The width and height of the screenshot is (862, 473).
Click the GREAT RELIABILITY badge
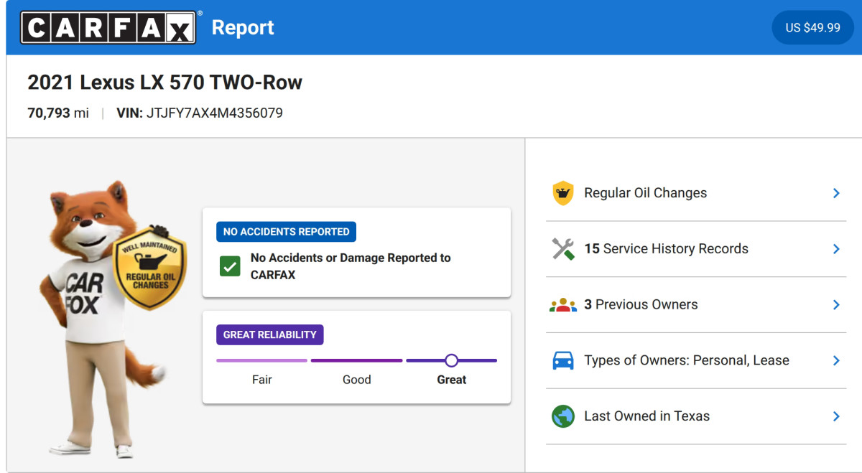pyautogui.click(x=270, y=334)
